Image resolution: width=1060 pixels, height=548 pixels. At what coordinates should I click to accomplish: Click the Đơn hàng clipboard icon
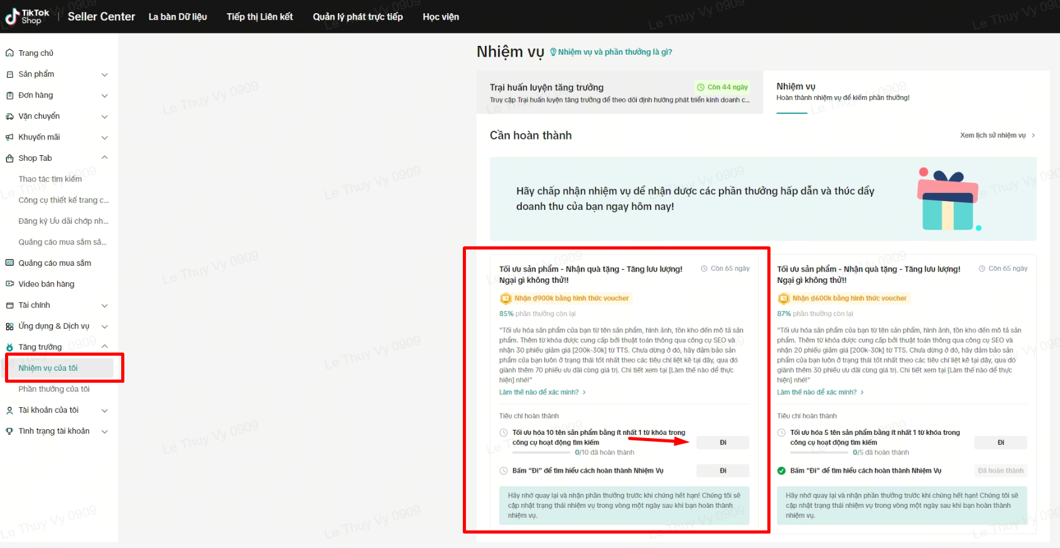tap(9, 96)
